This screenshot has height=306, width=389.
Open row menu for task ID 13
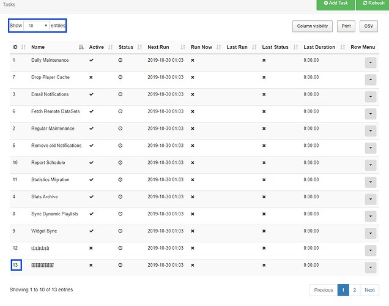tap(371, 267)
